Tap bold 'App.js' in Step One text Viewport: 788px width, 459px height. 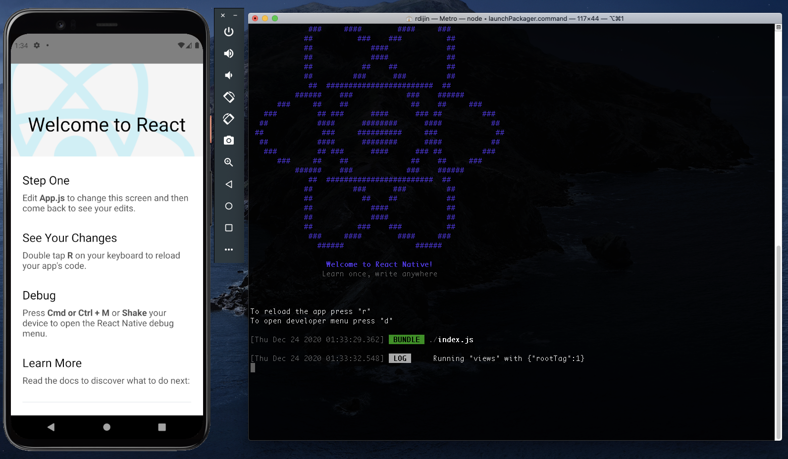tap(52, 198)
